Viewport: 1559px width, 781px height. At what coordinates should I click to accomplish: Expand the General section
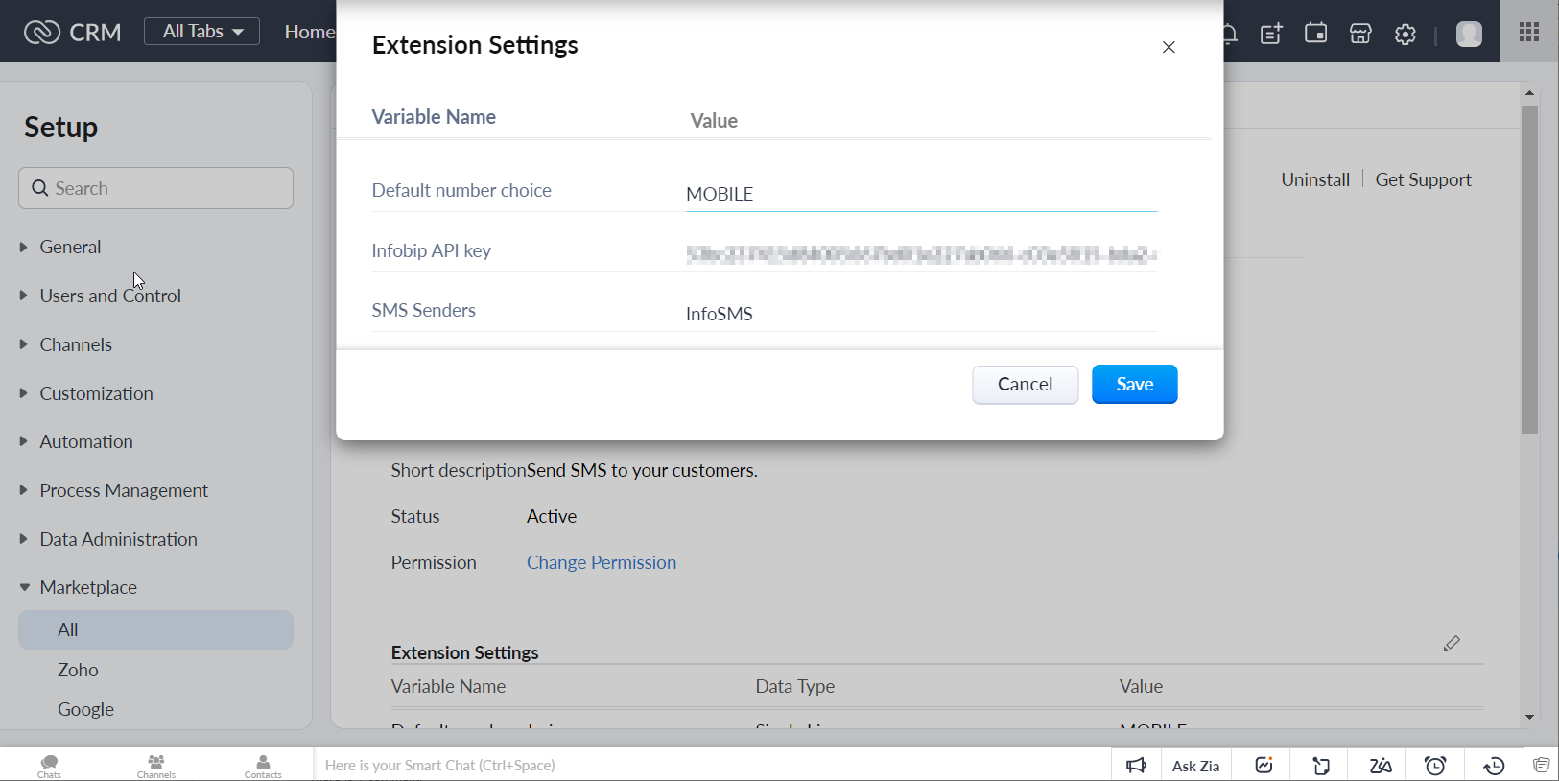coord(70,247)
